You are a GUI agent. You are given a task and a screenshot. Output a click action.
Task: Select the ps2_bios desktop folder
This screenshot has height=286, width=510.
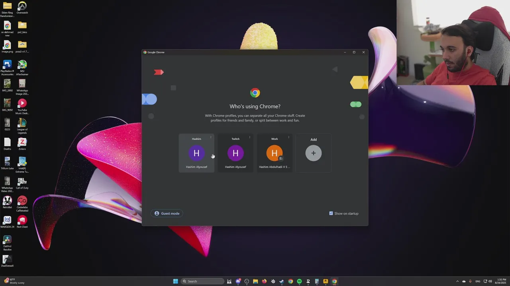point(22,28)
